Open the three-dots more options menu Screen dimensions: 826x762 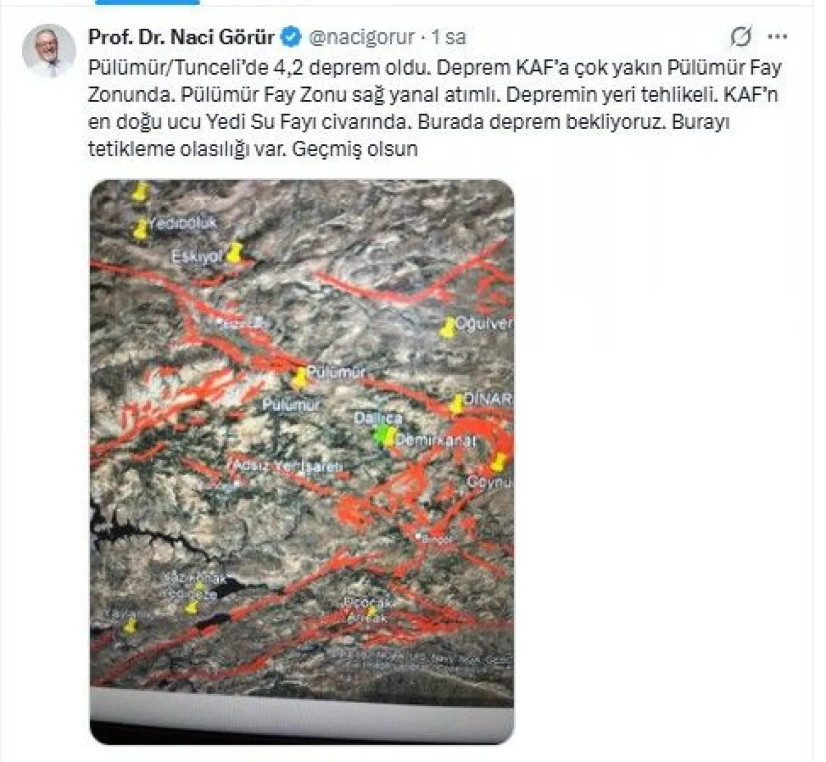tap(777, 37)
